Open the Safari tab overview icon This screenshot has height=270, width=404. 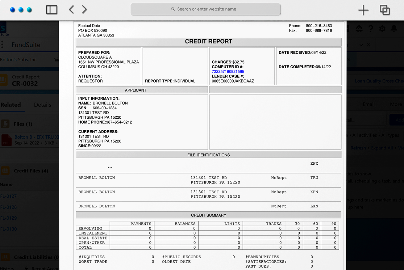385,10
